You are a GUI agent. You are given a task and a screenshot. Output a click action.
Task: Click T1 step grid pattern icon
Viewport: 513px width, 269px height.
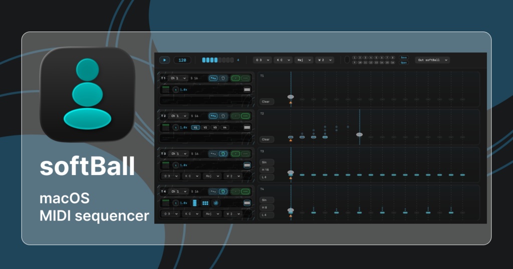(x=166, y=89)
